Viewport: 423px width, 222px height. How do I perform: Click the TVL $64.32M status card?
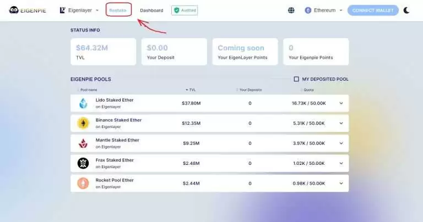click(104, 52)
